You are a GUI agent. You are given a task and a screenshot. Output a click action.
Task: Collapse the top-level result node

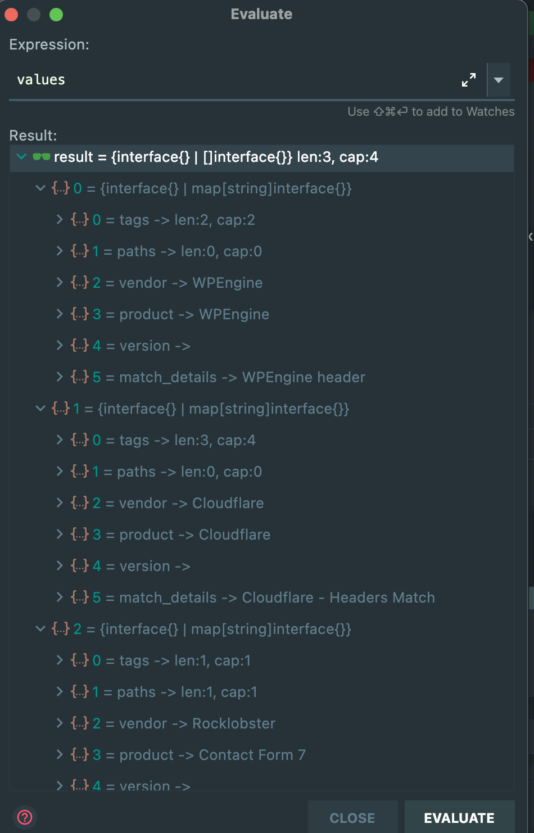[21, 157]
